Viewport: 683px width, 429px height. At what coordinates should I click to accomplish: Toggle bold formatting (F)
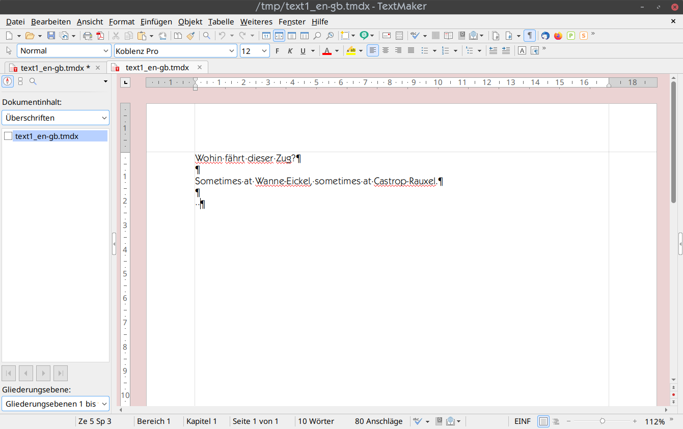[x=277, y=50]
